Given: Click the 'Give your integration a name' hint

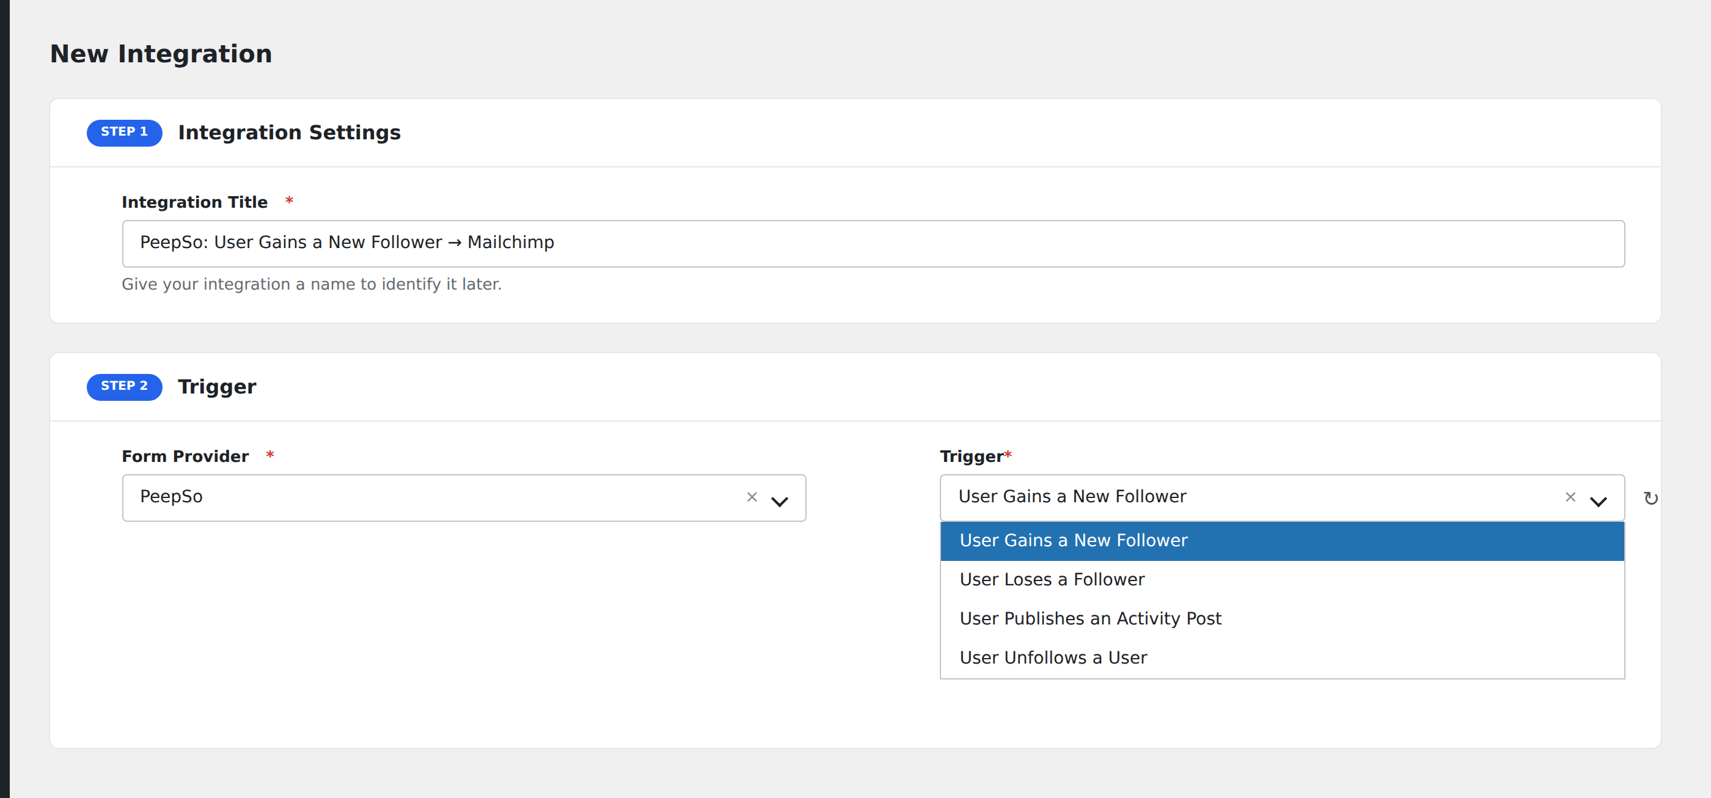Looking at the screenshot, I should [312, 284].
